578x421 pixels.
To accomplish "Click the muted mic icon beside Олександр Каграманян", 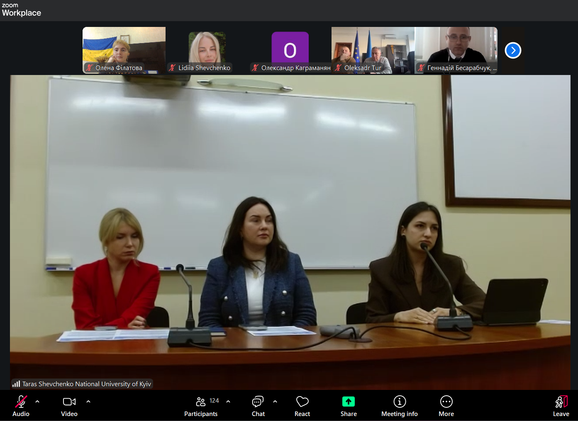I will pos(255,68).
